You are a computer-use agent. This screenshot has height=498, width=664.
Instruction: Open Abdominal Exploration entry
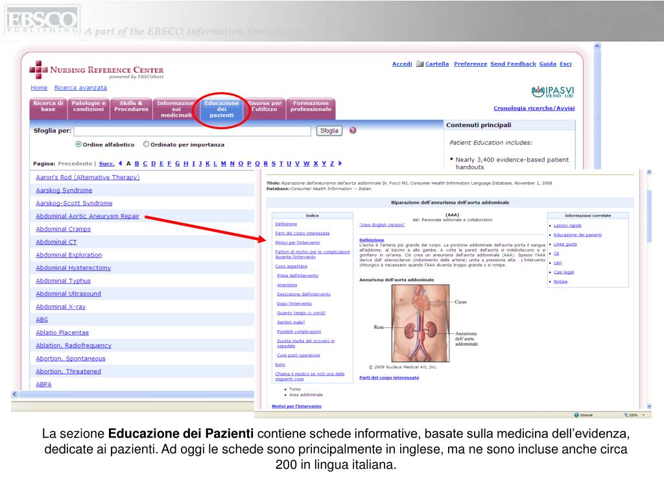click(x=69, y=255)
